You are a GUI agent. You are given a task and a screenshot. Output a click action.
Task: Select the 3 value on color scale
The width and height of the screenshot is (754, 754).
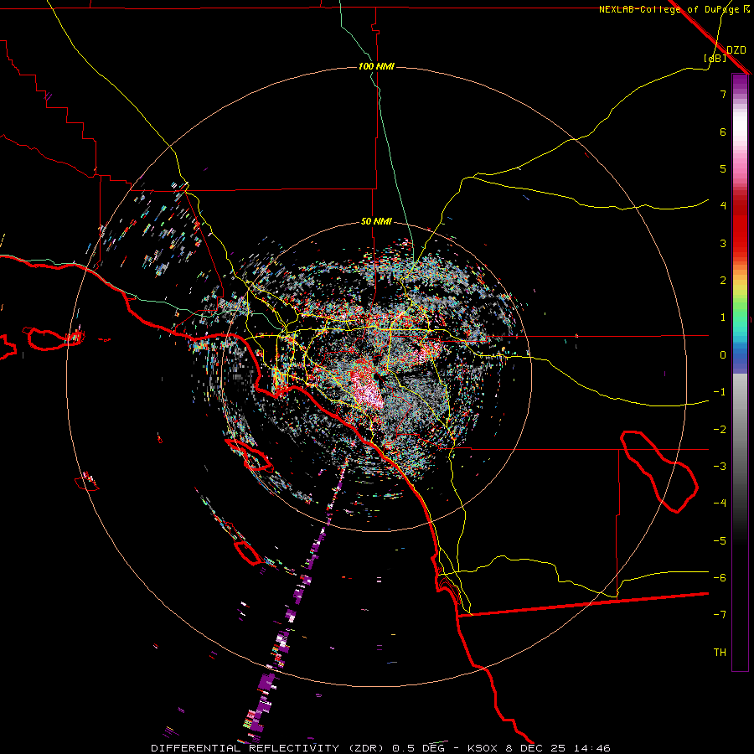[x=723, y=243]
